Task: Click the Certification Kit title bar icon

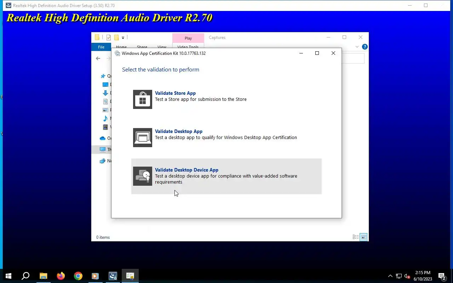Action: click(117, 53)
